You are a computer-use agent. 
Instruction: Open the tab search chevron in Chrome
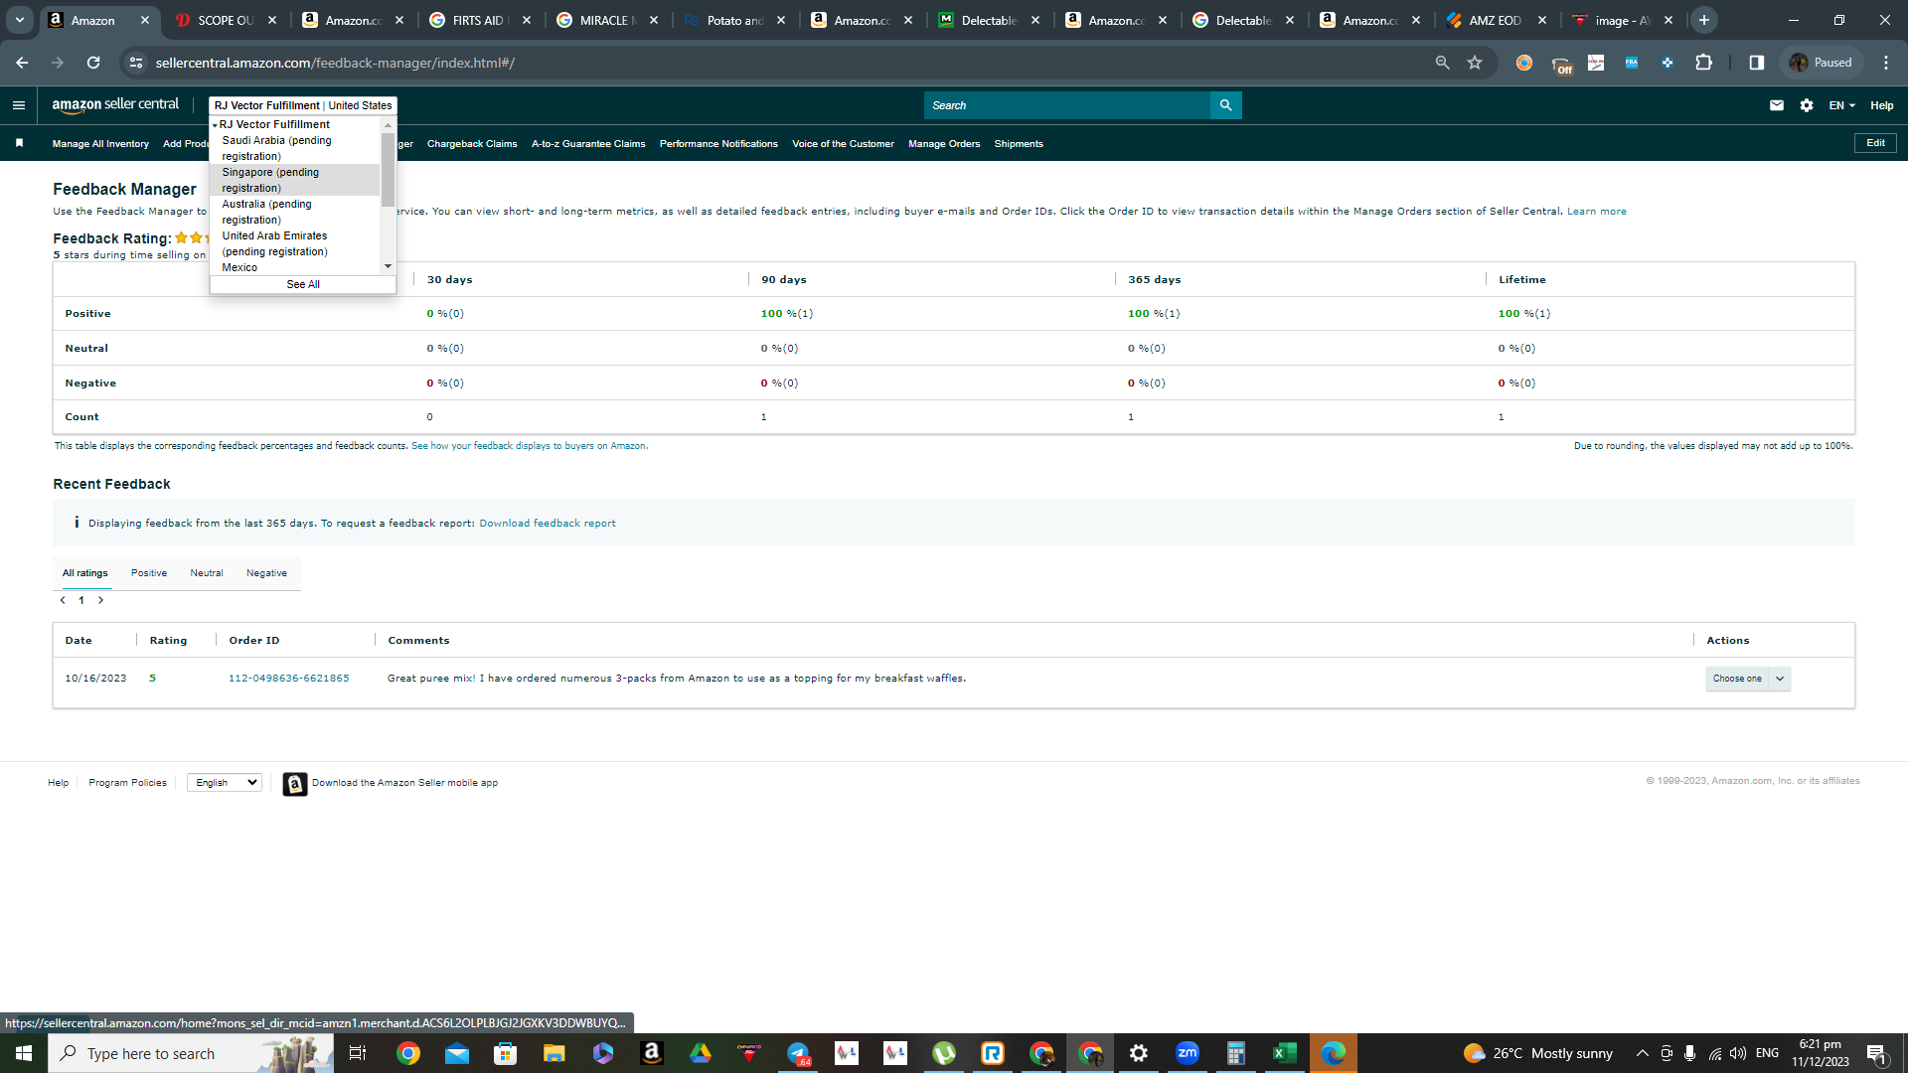[20, 20]
